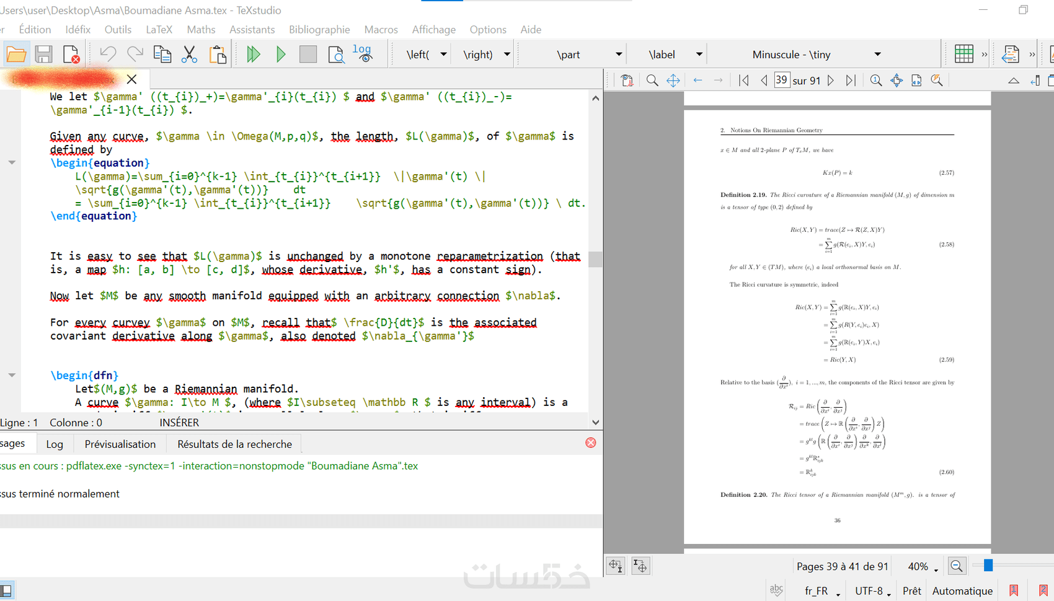Build and view with the double green arrow

[x=253, y=55]
